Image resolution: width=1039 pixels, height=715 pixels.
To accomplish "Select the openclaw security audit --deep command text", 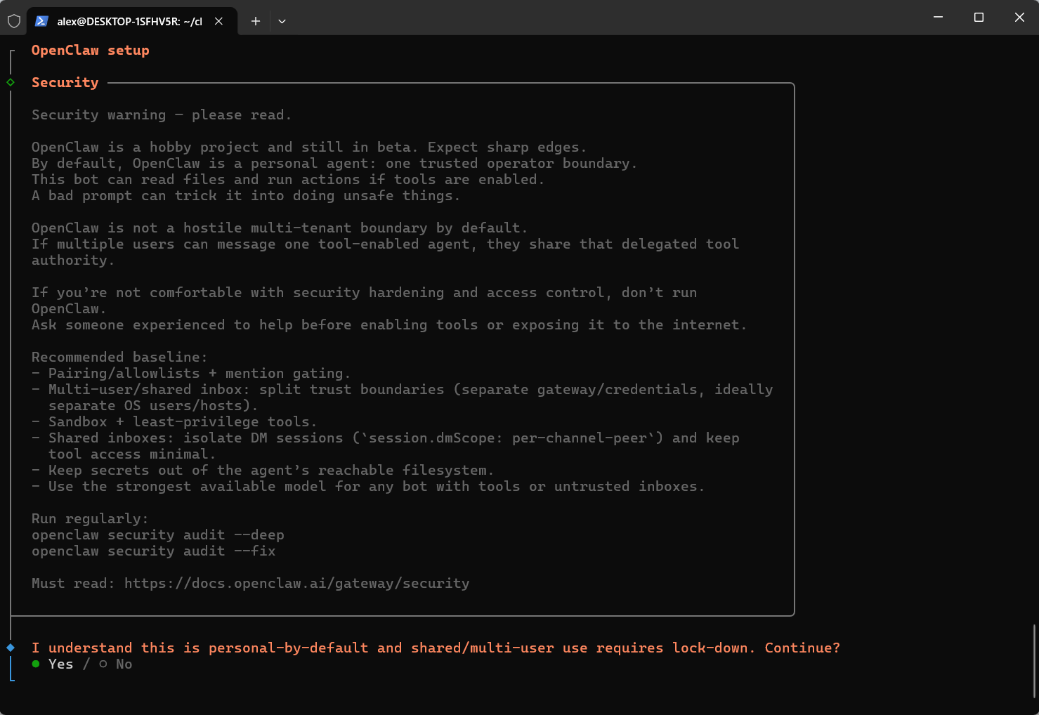I will [157, 534].
